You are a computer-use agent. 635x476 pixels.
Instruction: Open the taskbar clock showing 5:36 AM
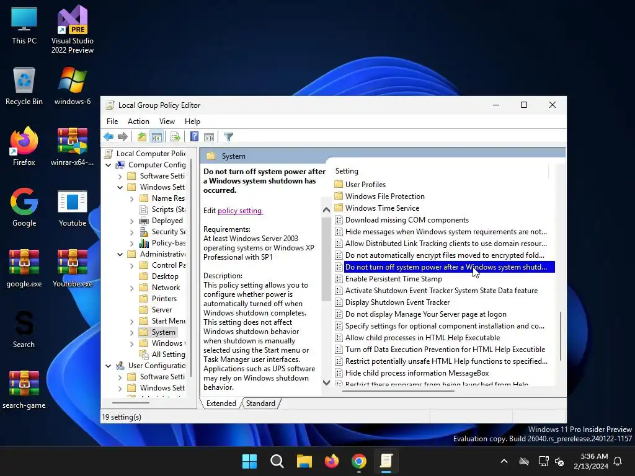[591, 461]
